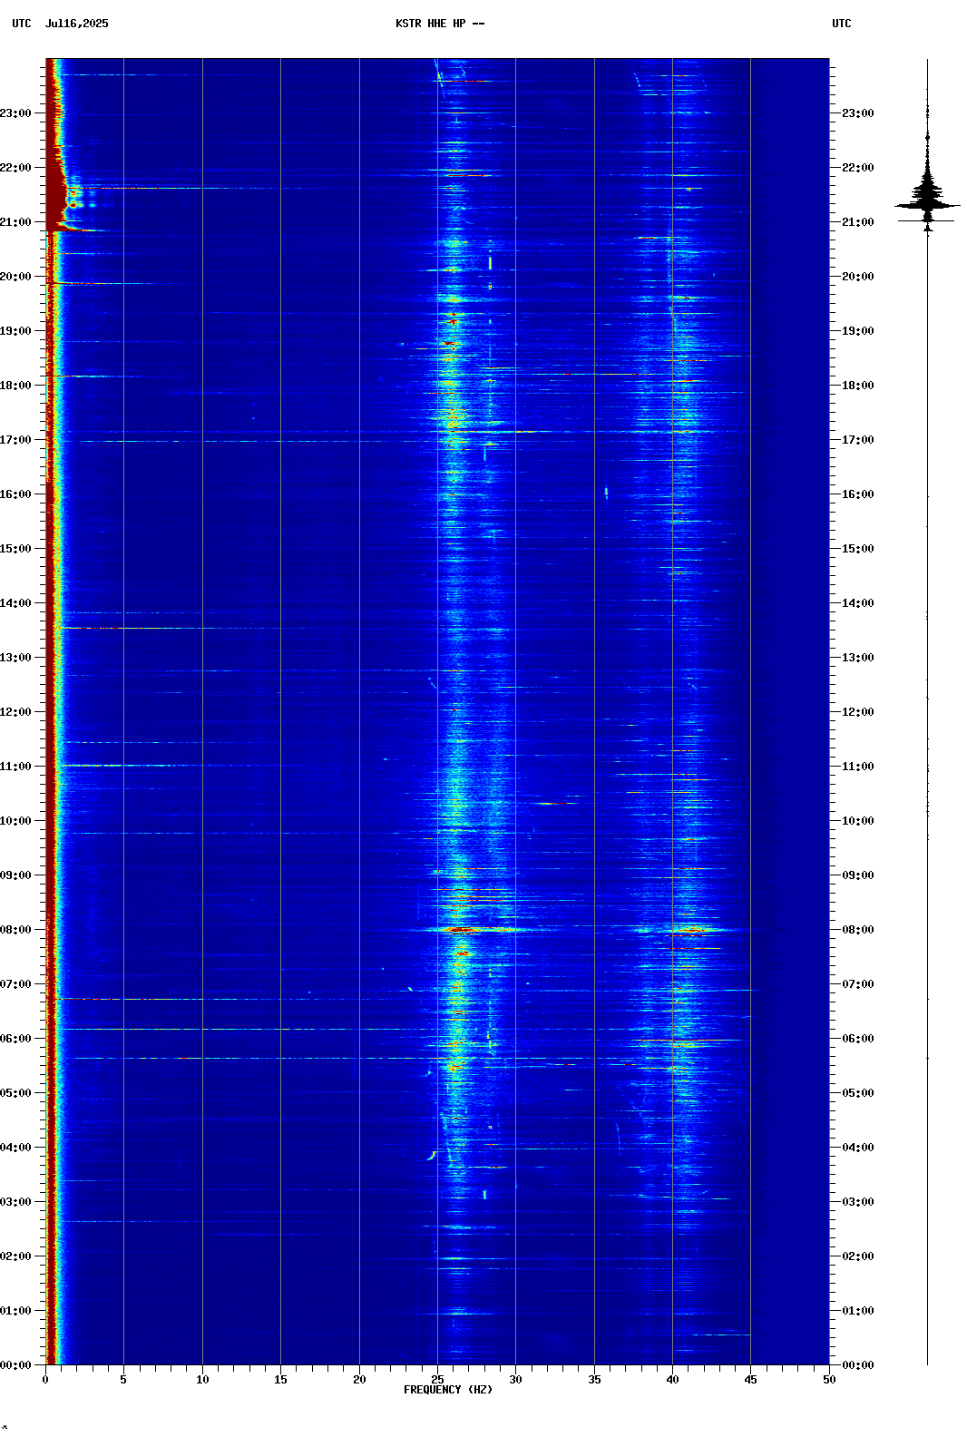Click the red 26 Hz hotspot at 08:00
This screenshot has height=1437, width=967.
pos(462,929)
